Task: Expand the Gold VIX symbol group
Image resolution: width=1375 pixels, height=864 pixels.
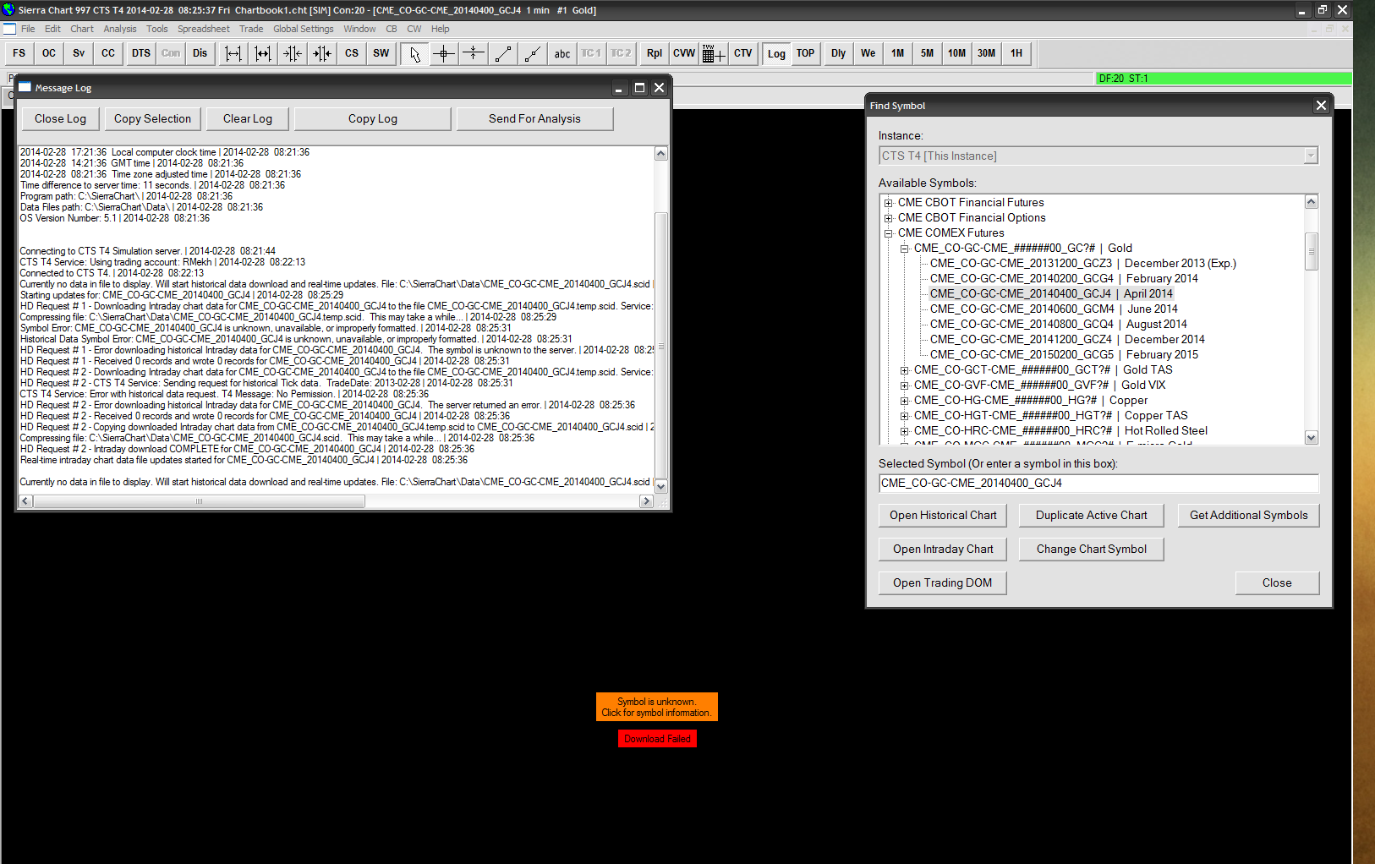Action: pos(904,386)
